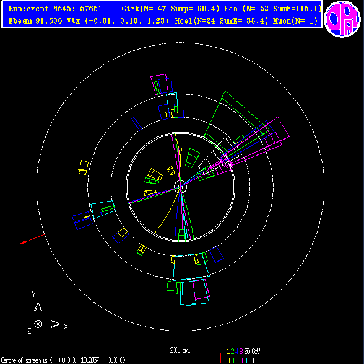
Task: Click the Ctrk(N= 47 Sump= 90.4) readout
Action: tap(170, 9)
